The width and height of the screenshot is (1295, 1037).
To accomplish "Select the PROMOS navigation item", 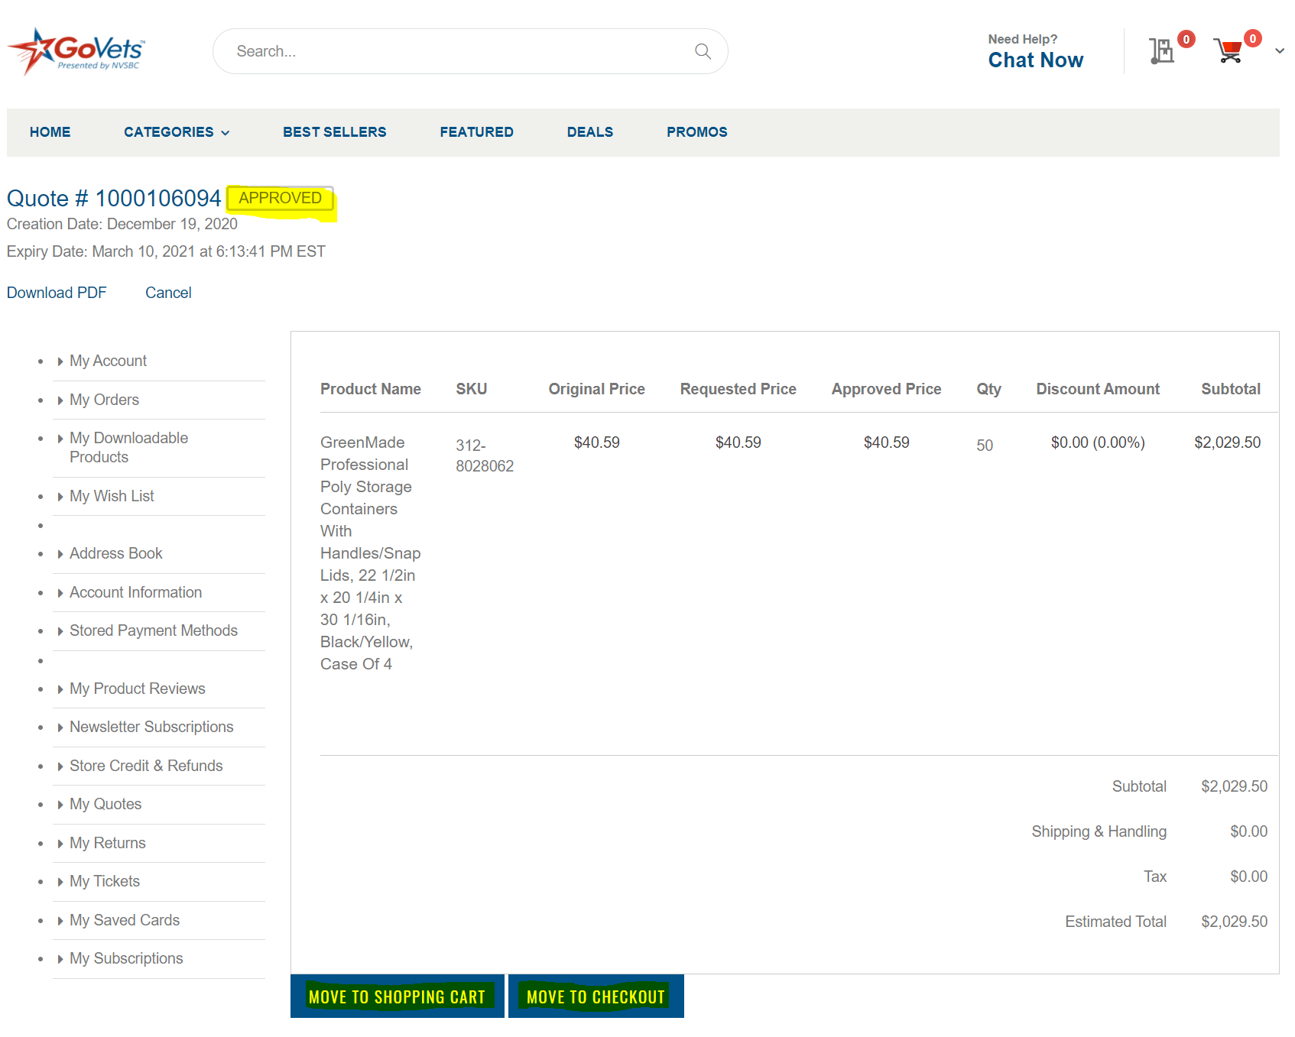I will coord(696,131).
